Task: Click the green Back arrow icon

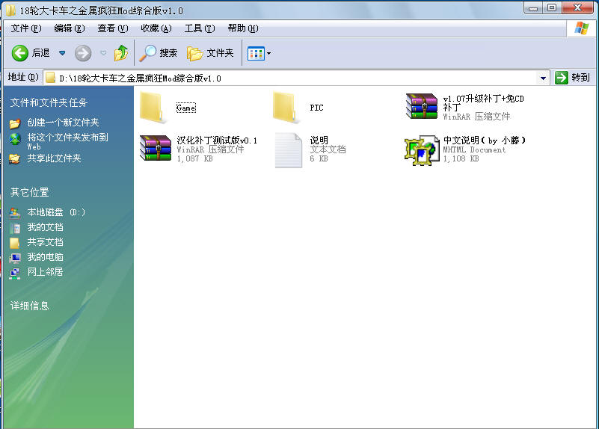Action: click(20, 53)
